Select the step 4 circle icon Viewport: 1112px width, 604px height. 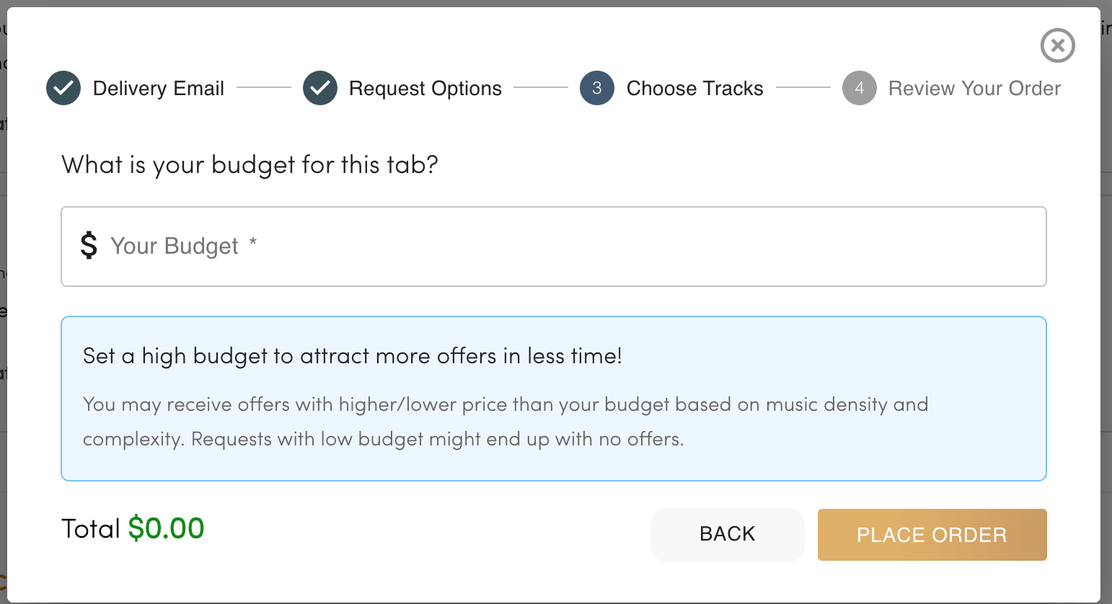coord(860,88)
